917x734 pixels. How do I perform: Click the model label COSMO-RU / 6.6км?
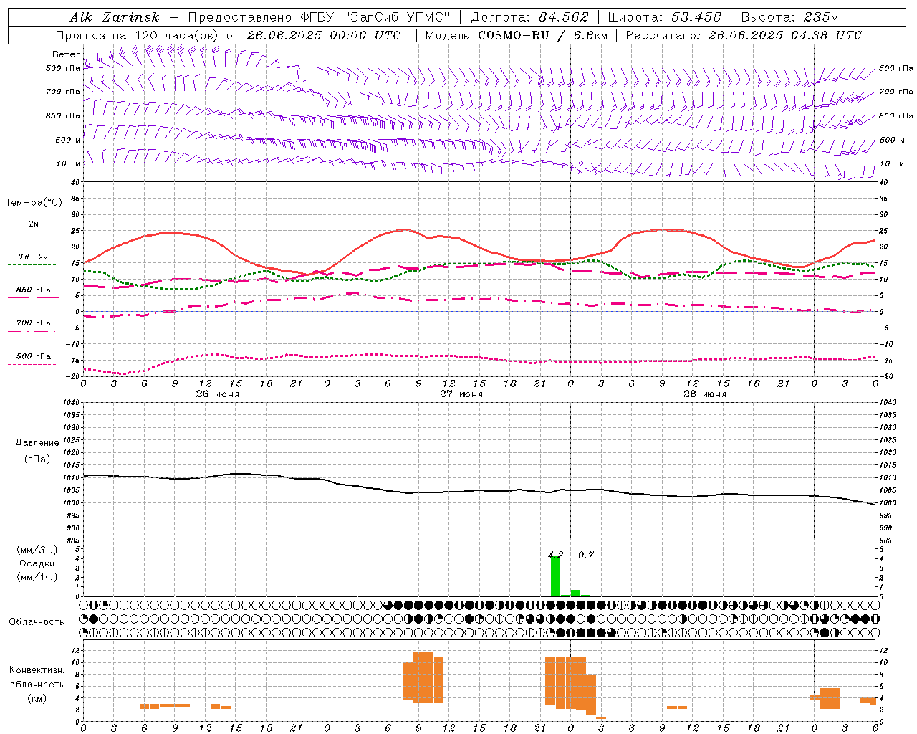point(543,35)
